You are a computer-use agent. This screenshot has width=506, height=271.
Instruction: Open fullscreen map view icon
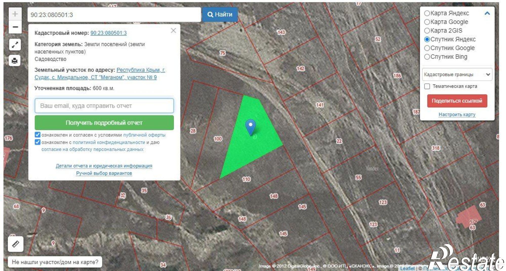tap(15, 45)
